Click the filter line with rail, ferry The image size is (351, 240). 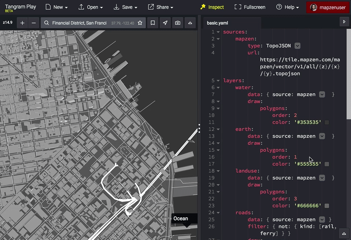click(292, 230)
